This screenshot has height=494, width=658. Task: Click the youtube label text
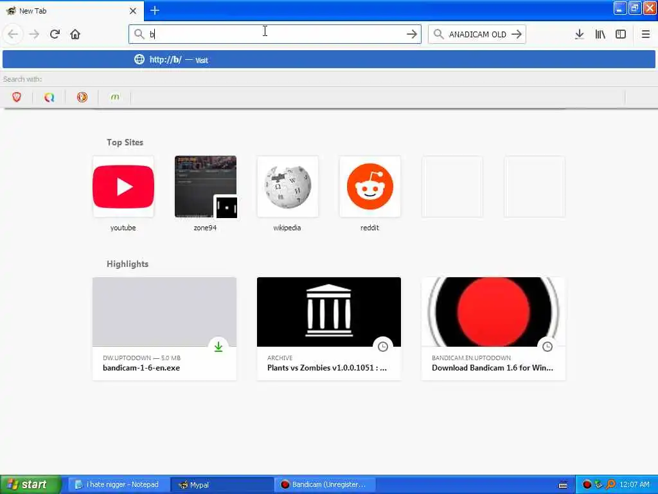click(123, 228)
